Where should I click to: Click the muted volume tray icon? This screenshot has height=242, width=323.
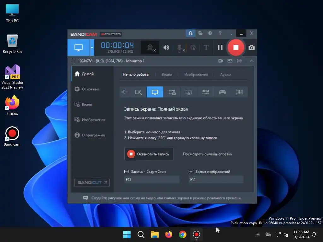point(286,234)
